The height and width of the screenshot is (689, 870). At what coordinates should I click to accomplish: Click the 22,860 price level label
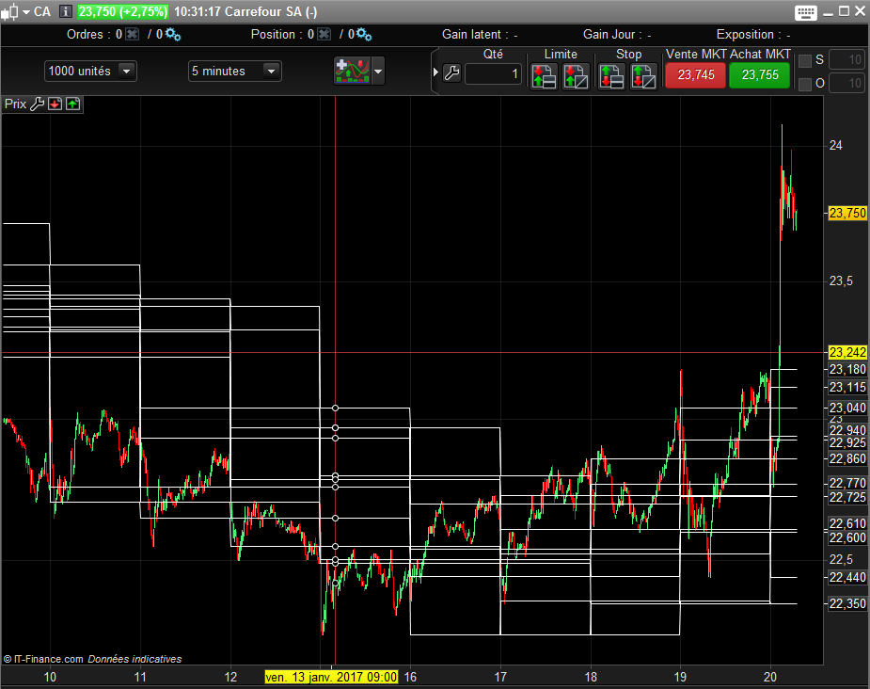pos(847,458)
